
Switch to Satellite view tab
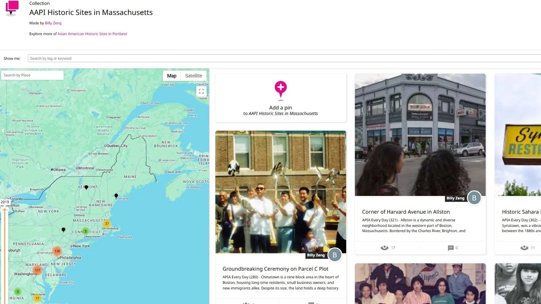193,76
